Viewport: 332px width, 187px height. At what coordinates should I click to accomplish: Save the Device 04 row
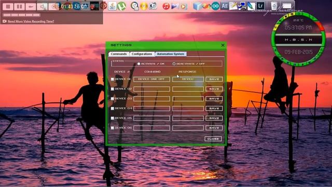click(214, 109)
